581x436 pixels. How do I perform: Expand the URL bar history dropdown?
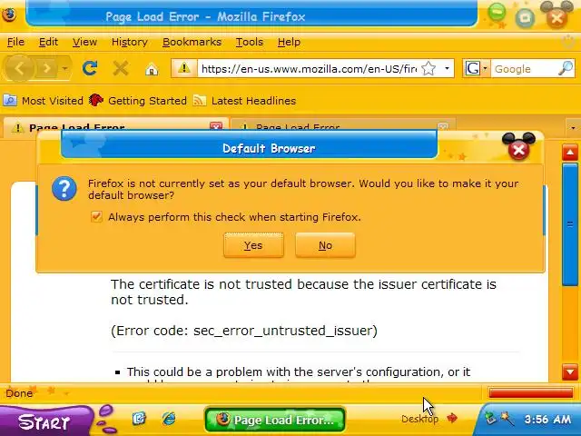447,69
